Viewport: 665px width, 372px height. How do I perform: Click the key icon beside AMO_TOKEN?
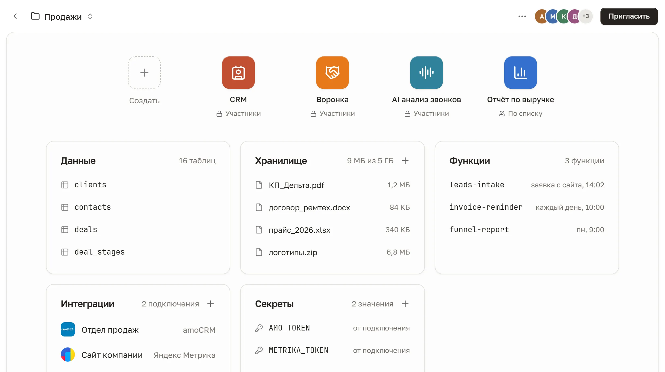pyautogui.click(x=259, y=328)
